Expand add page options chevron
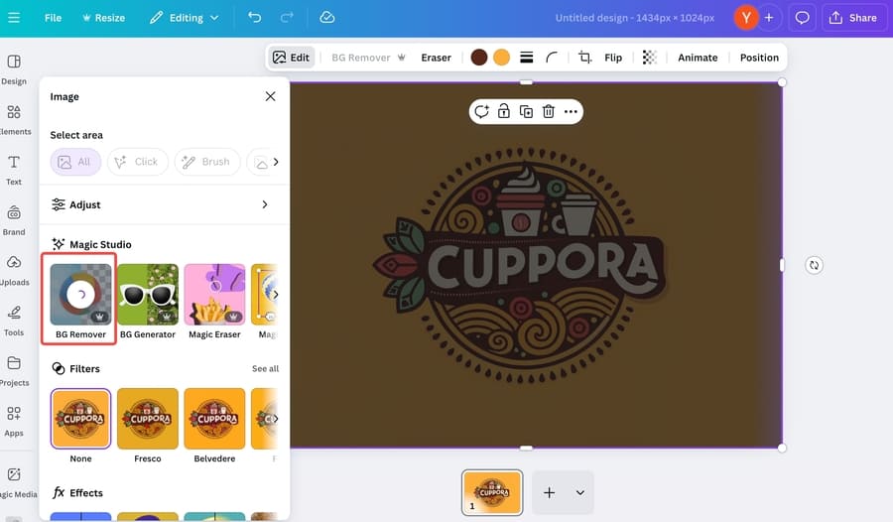 click(579, 492)
